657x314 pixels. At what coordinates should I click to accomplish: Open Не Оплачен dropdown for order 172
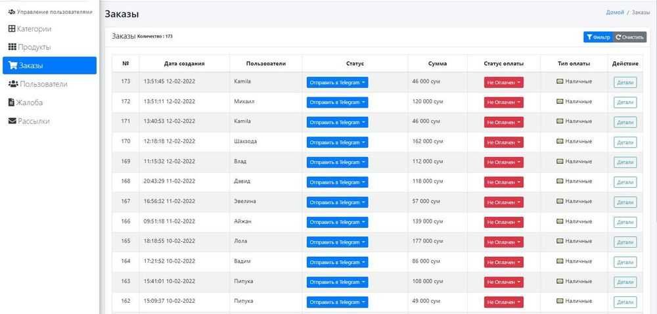(x=504, y=102)
